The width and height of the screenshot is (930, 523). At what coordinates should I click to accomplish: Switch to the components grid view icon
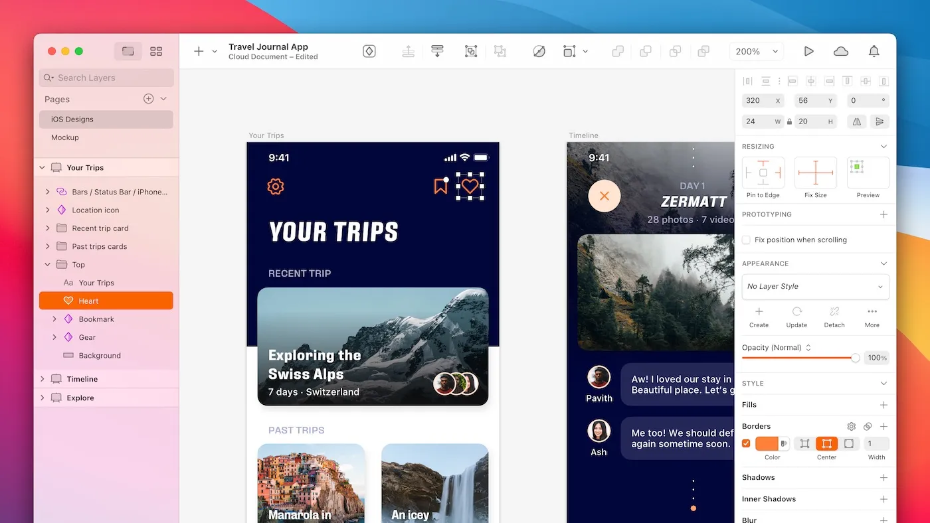(x=156, y=51)
